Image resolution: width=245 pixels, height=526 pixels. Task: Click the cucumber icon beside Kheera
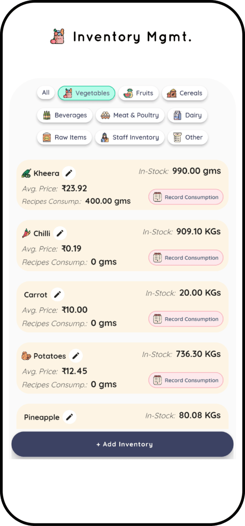(26, 173)
